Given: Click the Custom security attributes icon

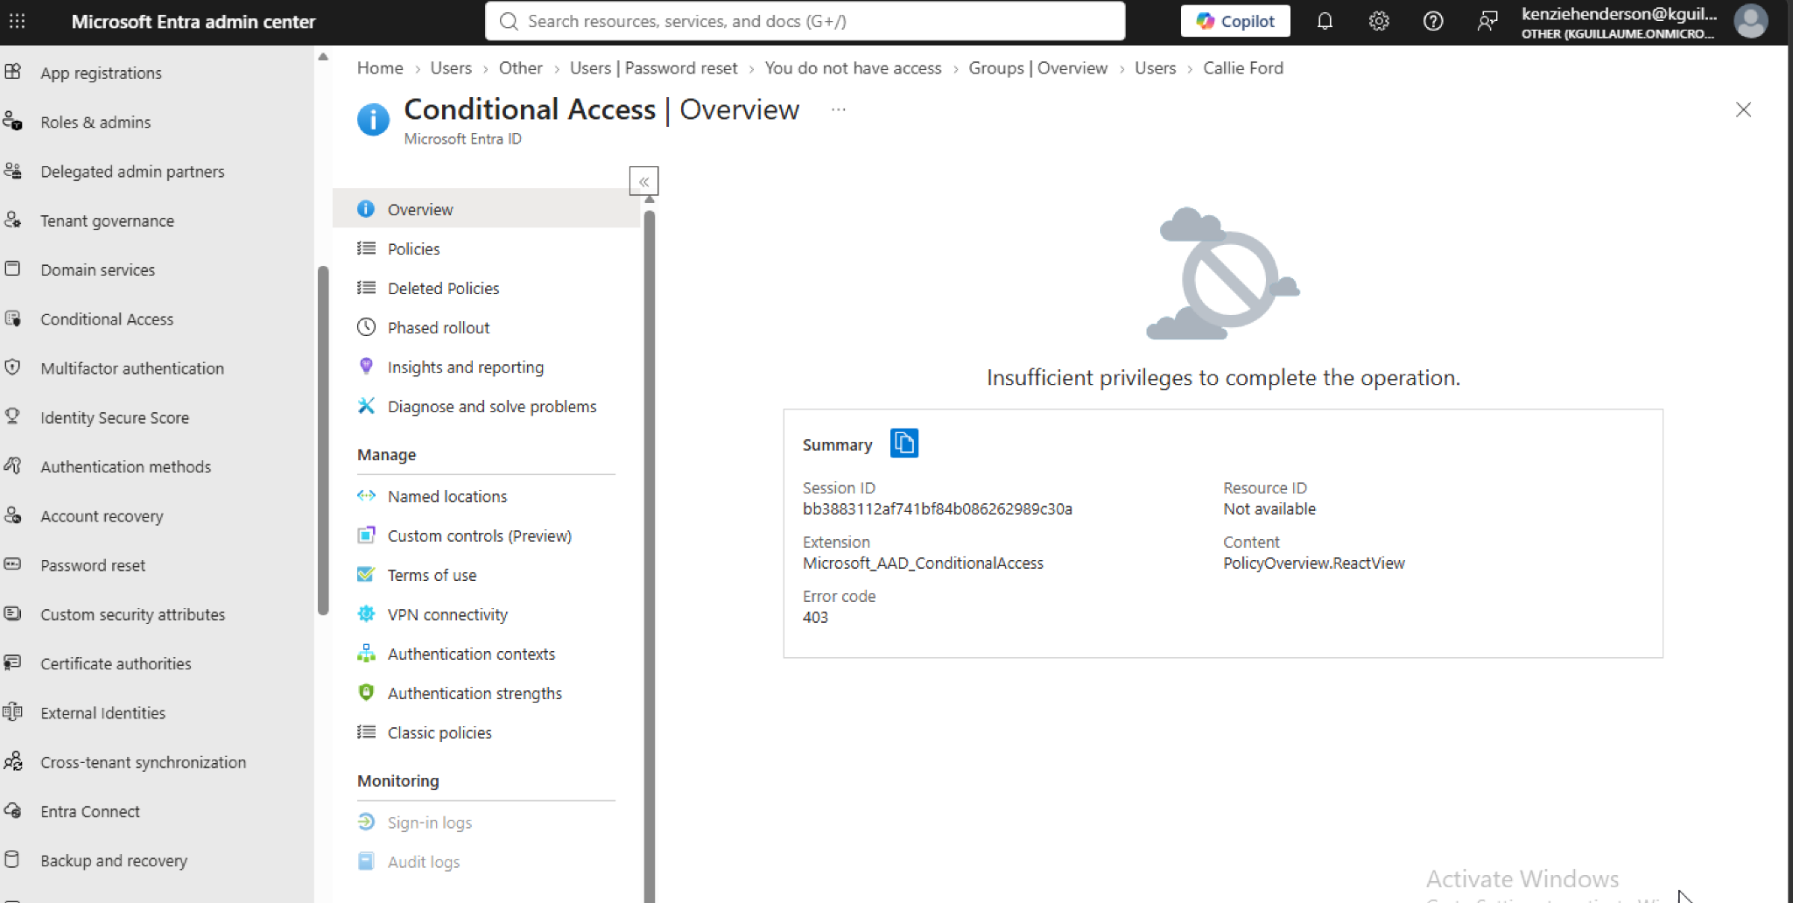Looking at the screenshot, I should (x=13, y=613).
